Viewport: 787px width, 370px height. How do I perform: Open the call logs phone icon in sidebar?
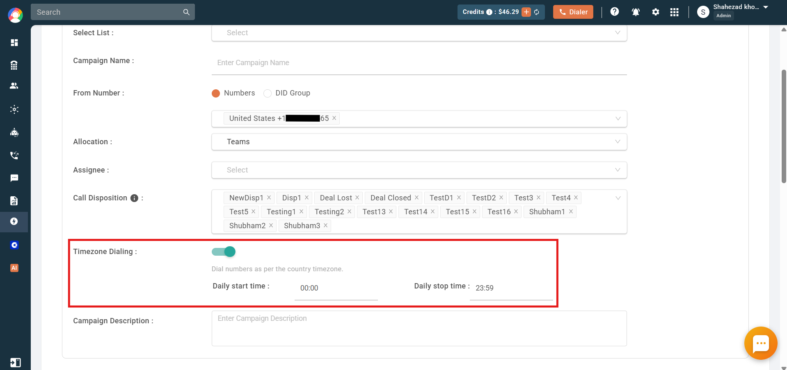pos(14,155)
